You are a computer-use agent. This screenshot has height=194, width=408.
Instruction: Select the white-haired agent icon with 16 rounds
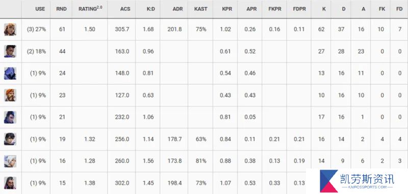10,161
